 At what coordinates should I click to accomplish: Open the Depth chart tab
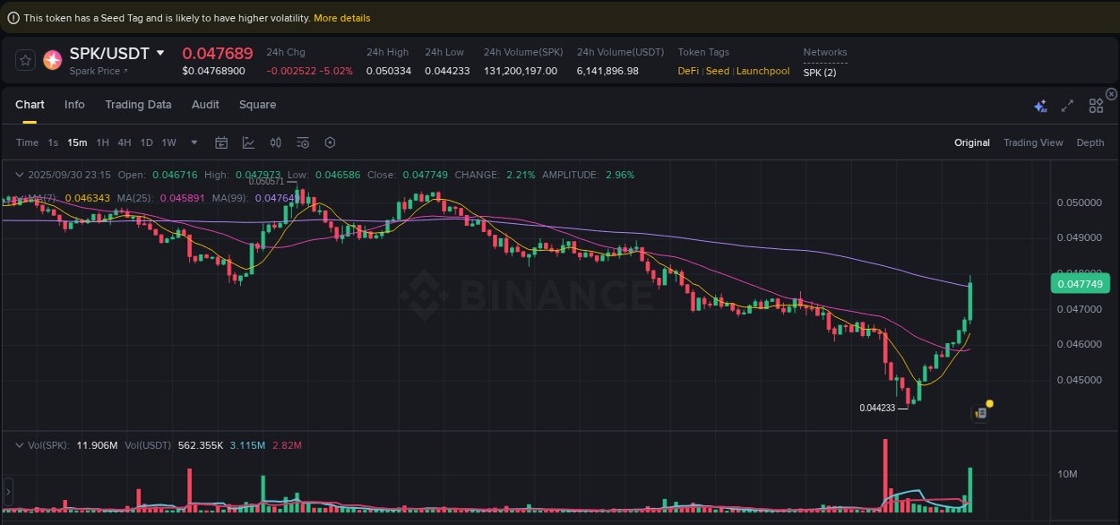click(1090, 142)
